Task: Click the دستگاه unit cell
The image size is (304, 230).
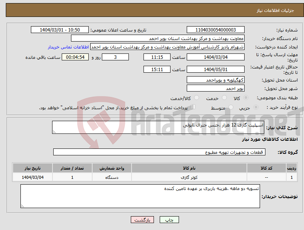Action: pos(112,177)
